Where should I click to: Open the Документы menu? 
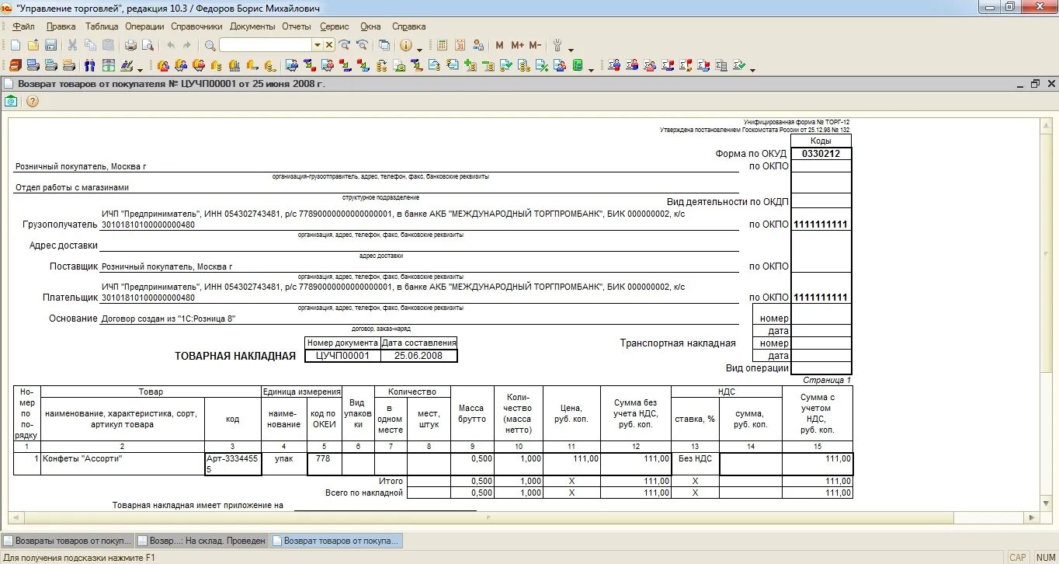[253, 26]
